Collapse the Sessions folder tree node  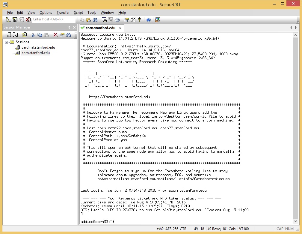point(7,42)
